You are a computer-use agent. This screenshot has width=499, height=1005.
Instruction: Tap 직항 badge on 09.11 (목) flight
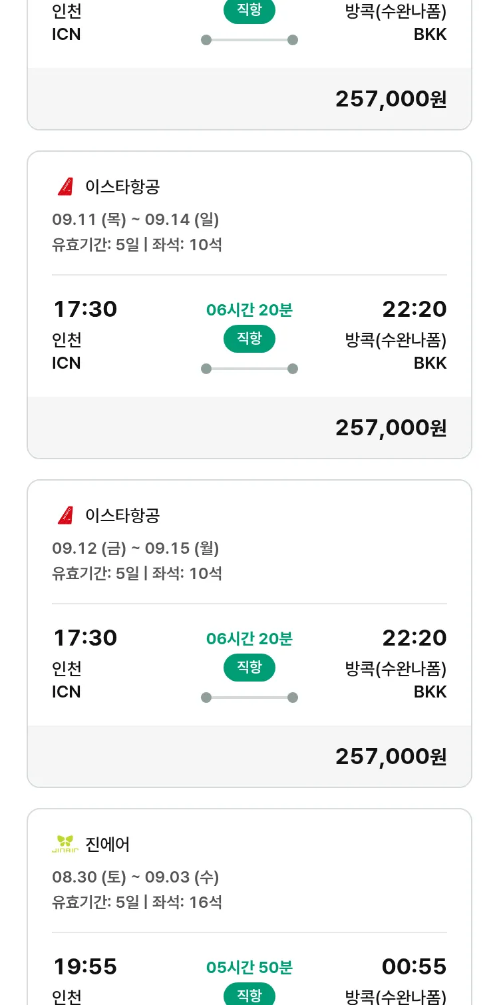249,339
